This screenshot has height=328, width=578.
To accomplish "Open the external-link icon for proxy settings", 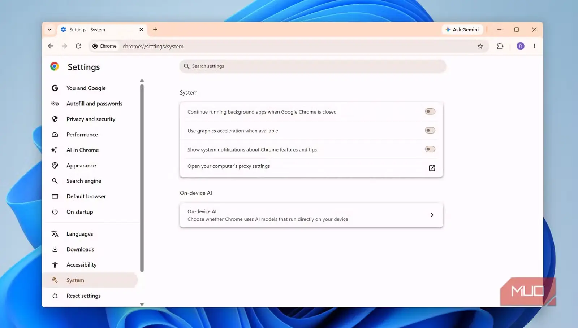I will coord(432,168).
